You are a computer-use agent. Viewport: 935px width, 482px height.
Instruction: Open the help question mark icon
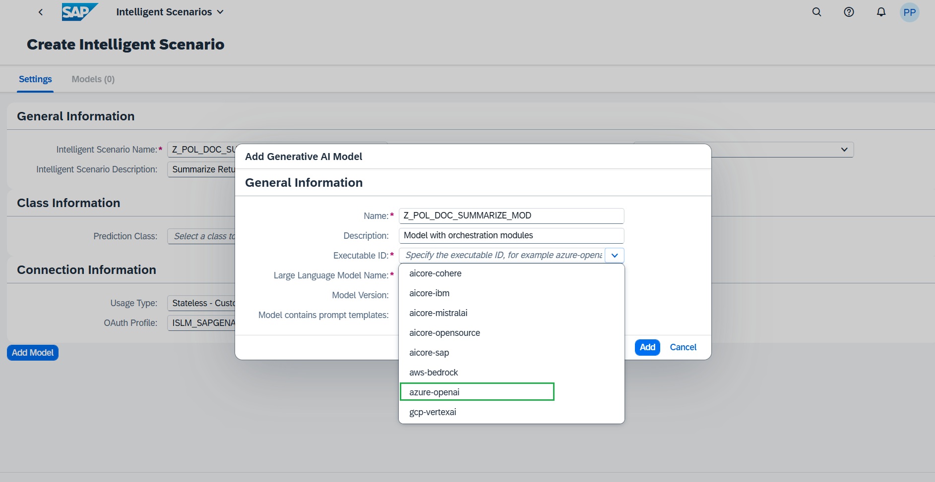tap(849, 12)
